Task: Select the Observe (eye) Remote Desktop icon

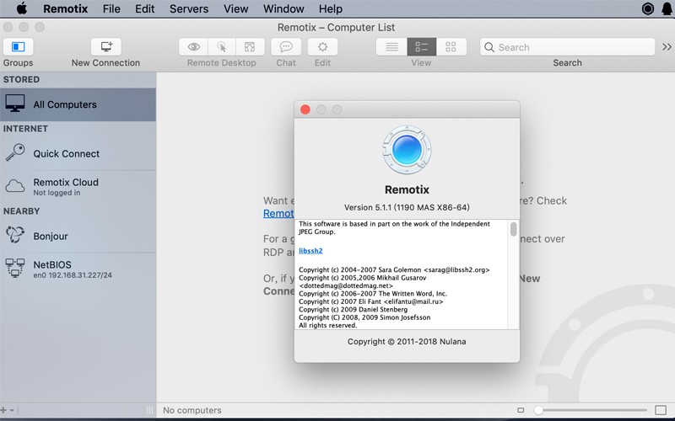Action: click(194, 47)
